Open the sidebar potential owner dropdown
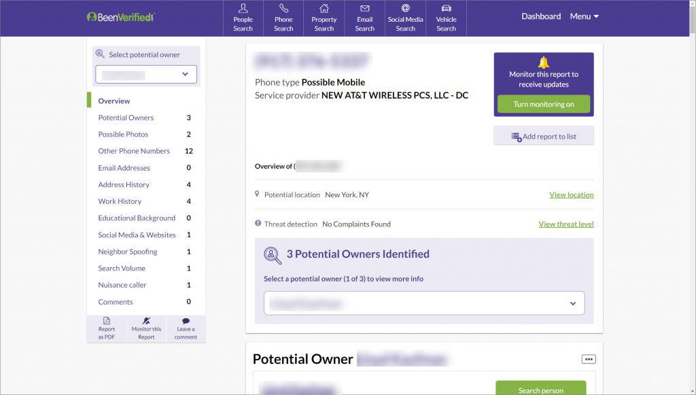 (x=146, y=74)
